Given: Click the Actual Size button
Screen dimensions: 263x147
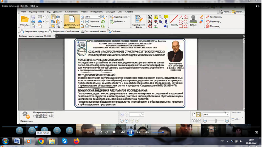Looking at the screenshot, I should tap(72, 21).
